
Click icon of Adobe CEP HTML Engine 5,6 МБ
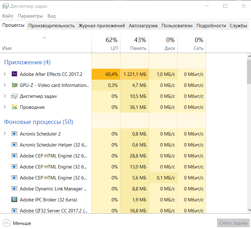(x=14, y=178)
